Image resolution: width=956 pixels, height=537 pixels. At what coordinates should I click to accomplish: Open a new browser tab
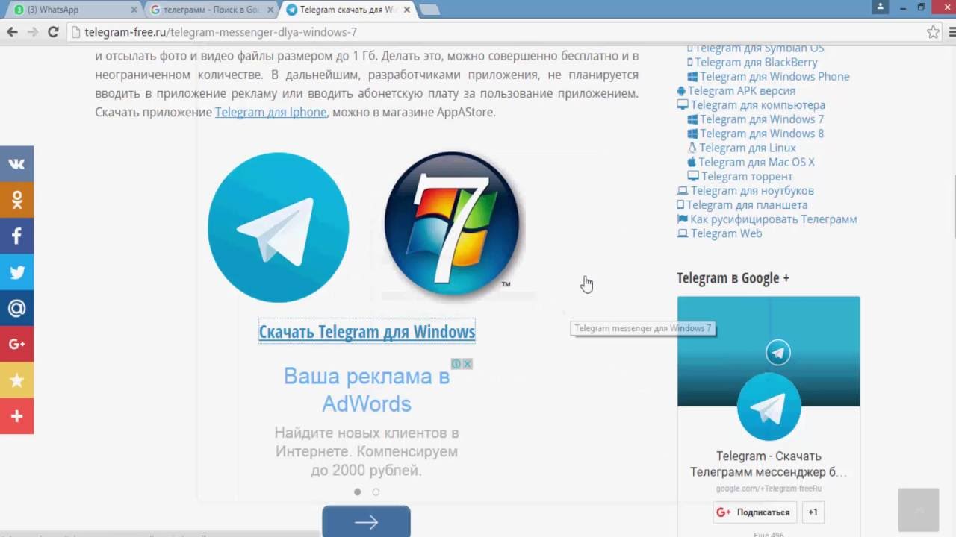tap(429, 10)
